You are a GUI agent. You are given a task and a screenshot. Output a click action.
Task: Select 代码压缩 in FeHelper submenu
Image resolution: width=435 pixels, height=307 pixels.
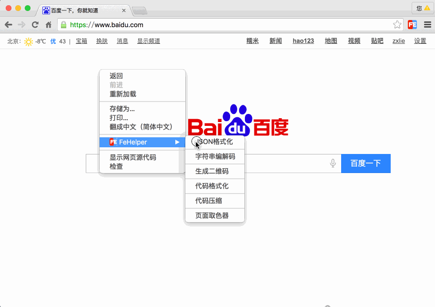(x=215, y=201)
